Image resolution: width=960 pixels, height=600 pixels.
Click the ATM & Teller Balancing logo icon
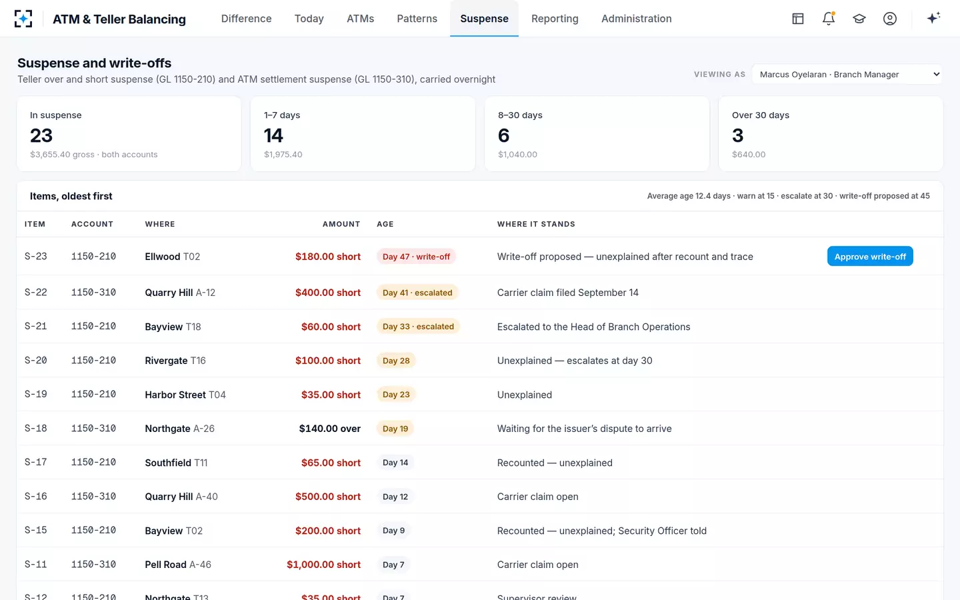(x=23, y=19)
